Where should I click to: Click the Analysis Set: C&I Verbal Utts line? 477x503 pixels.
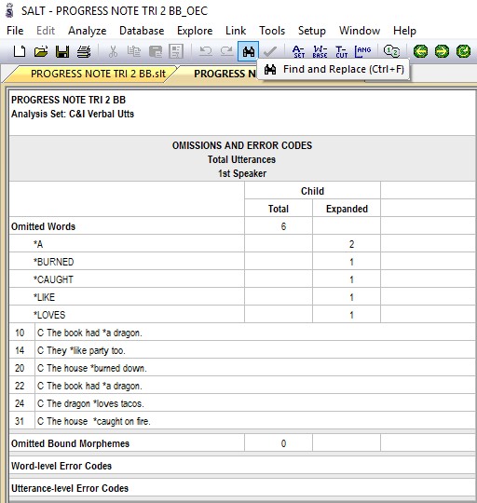point(73,114)
